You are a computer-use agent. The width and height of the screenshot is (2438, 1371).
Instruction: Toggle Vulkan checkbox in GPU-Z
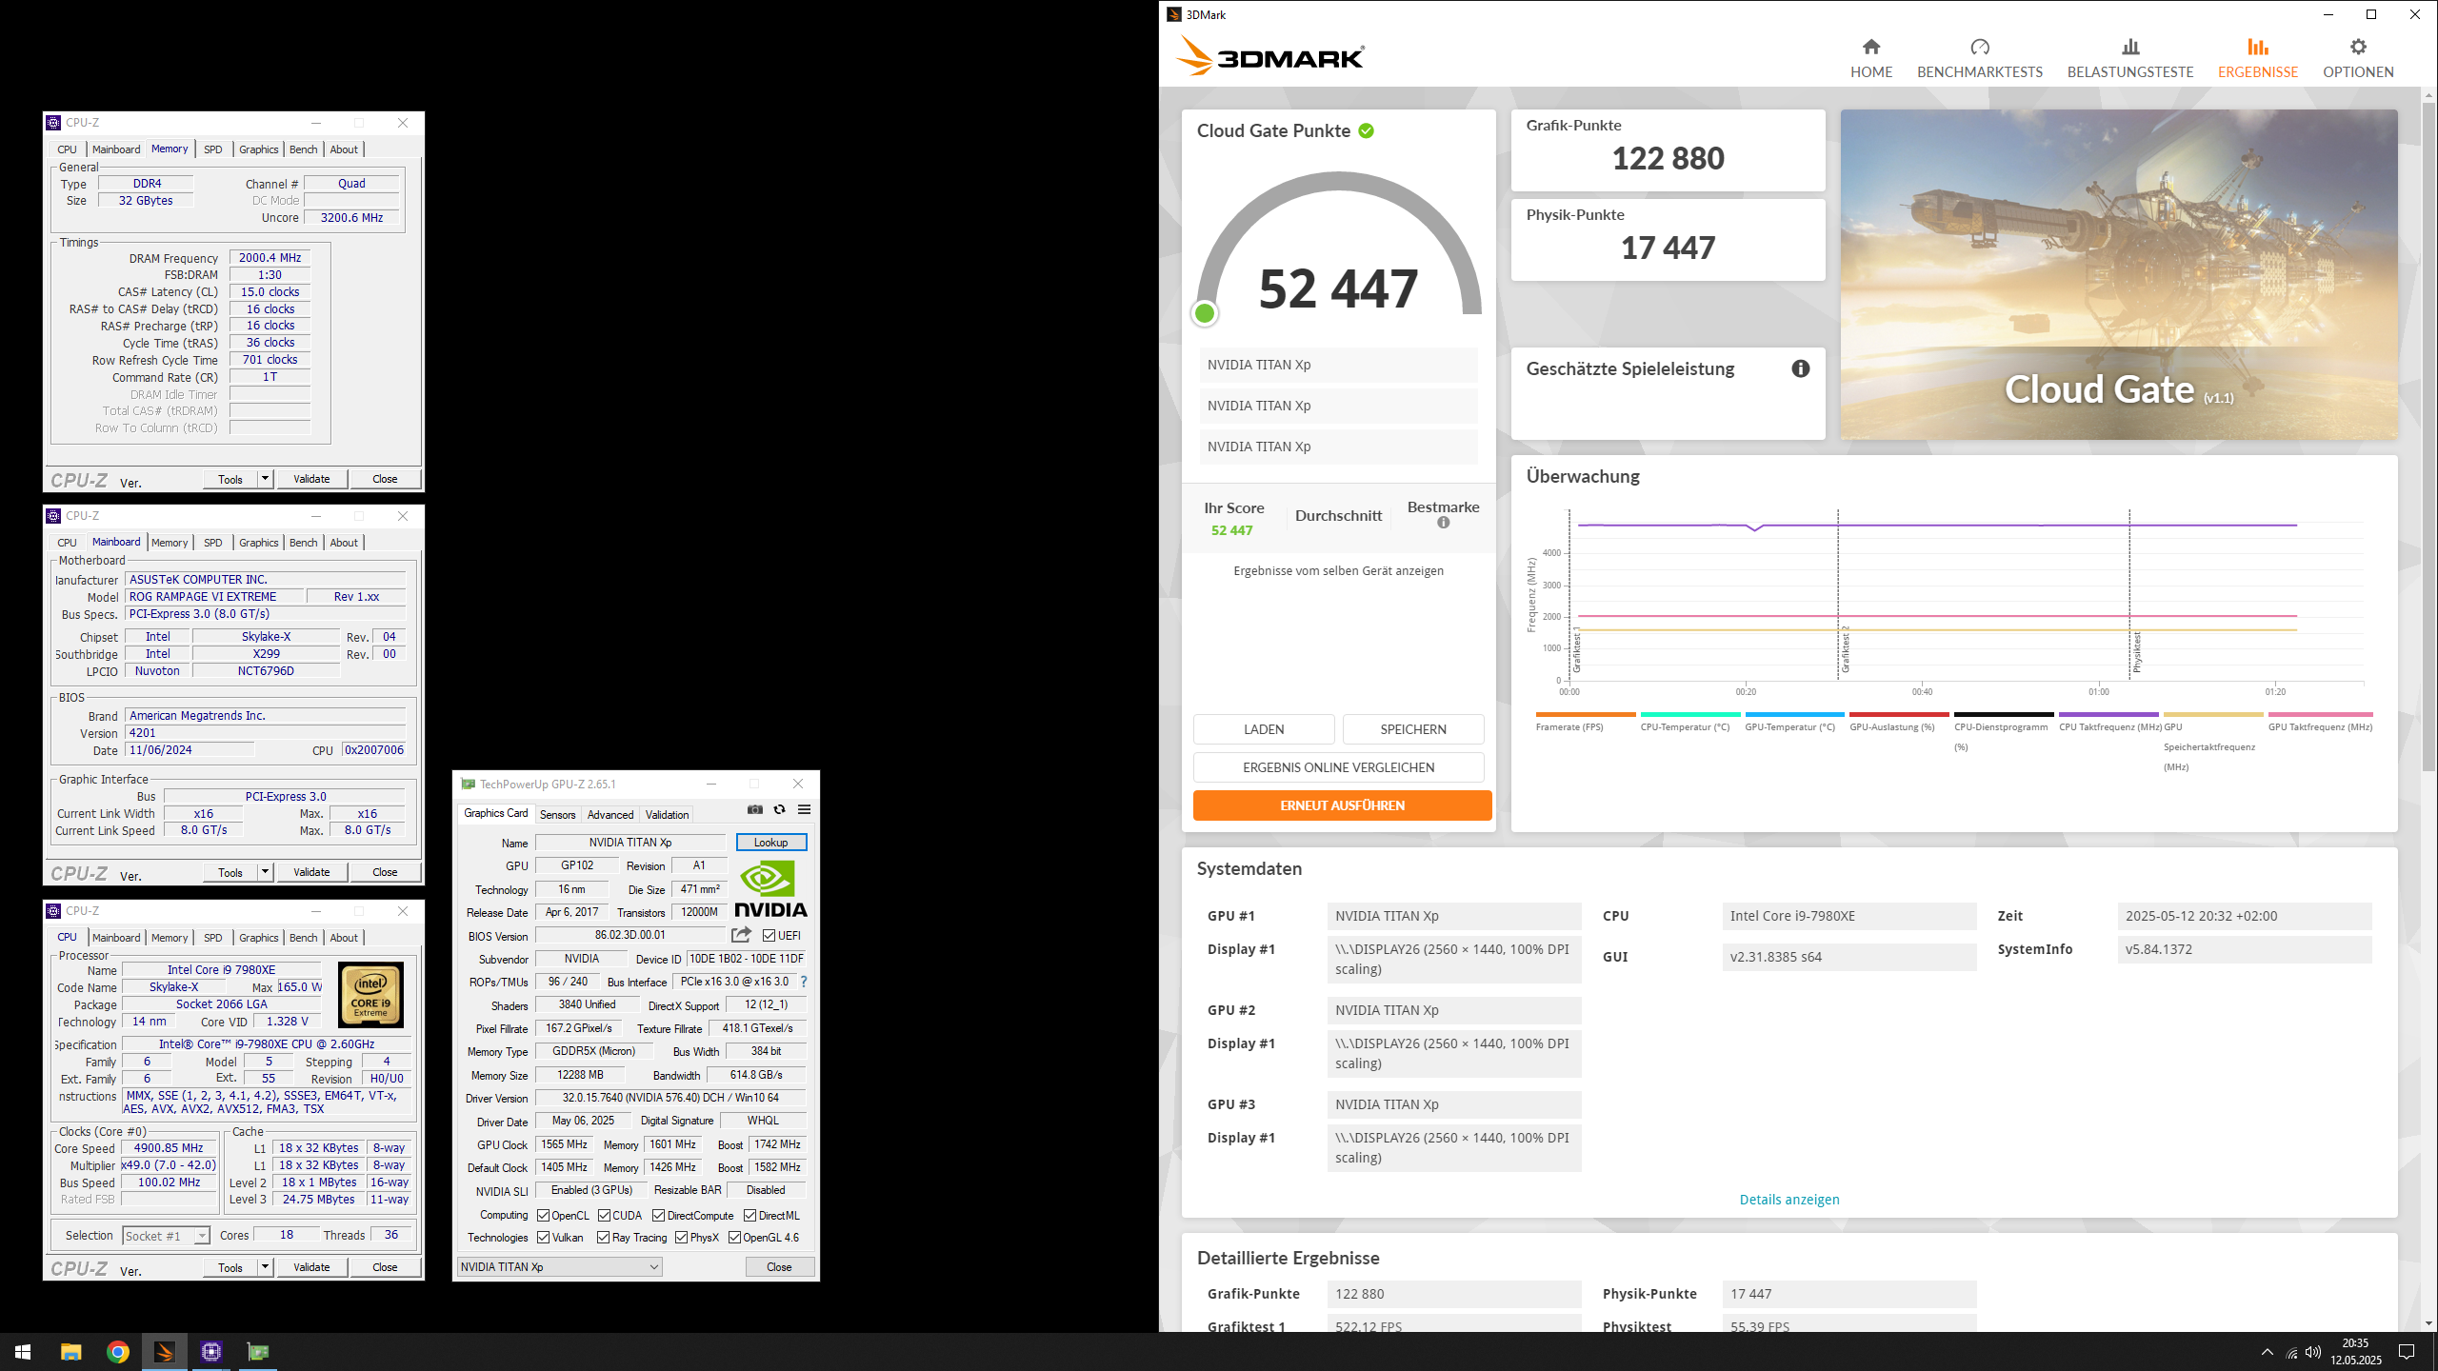coord(543,1238)
